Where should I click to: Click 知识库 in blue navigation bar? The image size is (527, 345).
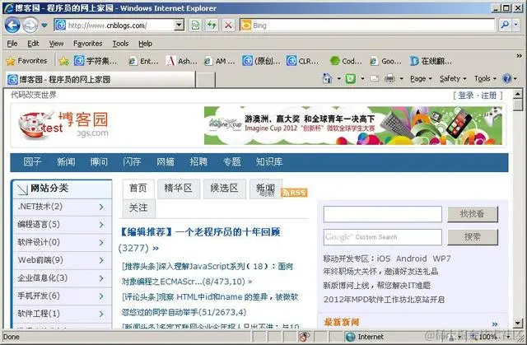click(269, 162)
